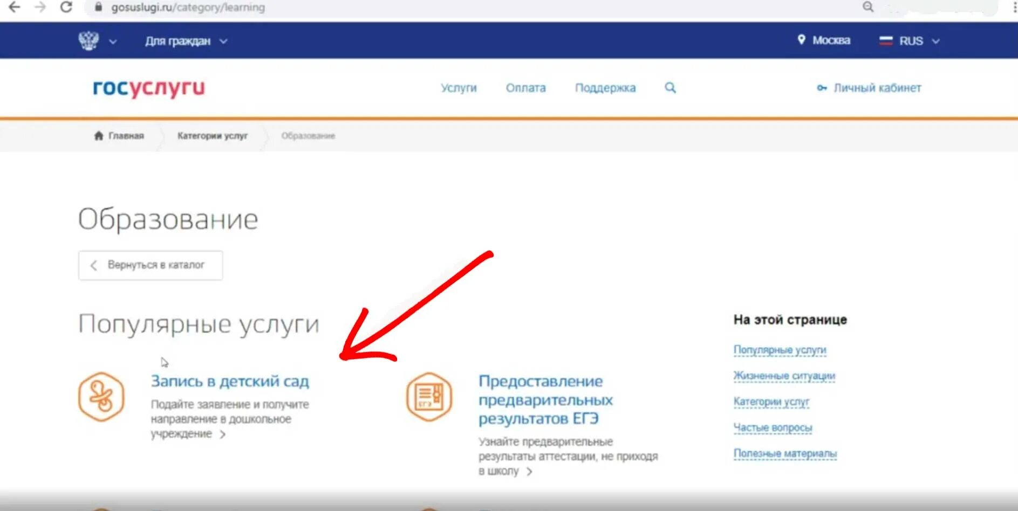Expand the chevron beside the emblem
The image size is (1018, 511).
[113, 42]
